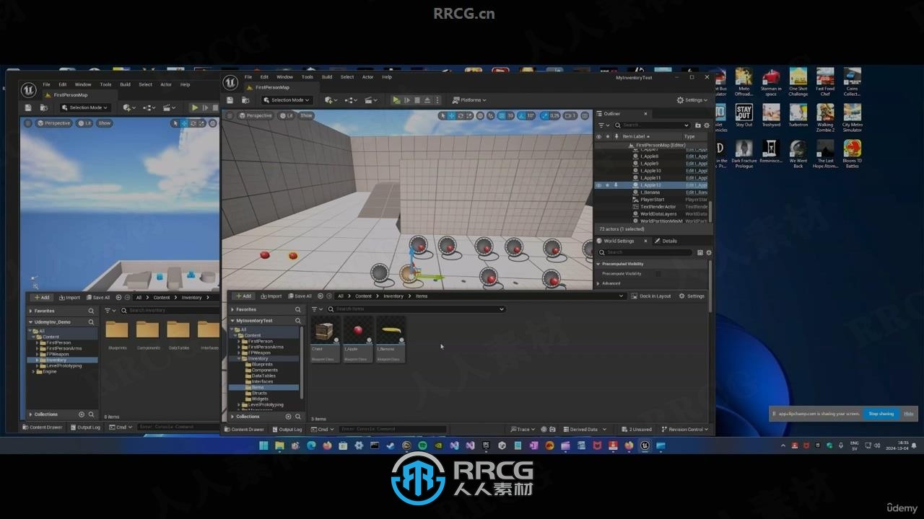Open Revision Control menu
This screenshot has height=519, width=924.
coord(685,430)
